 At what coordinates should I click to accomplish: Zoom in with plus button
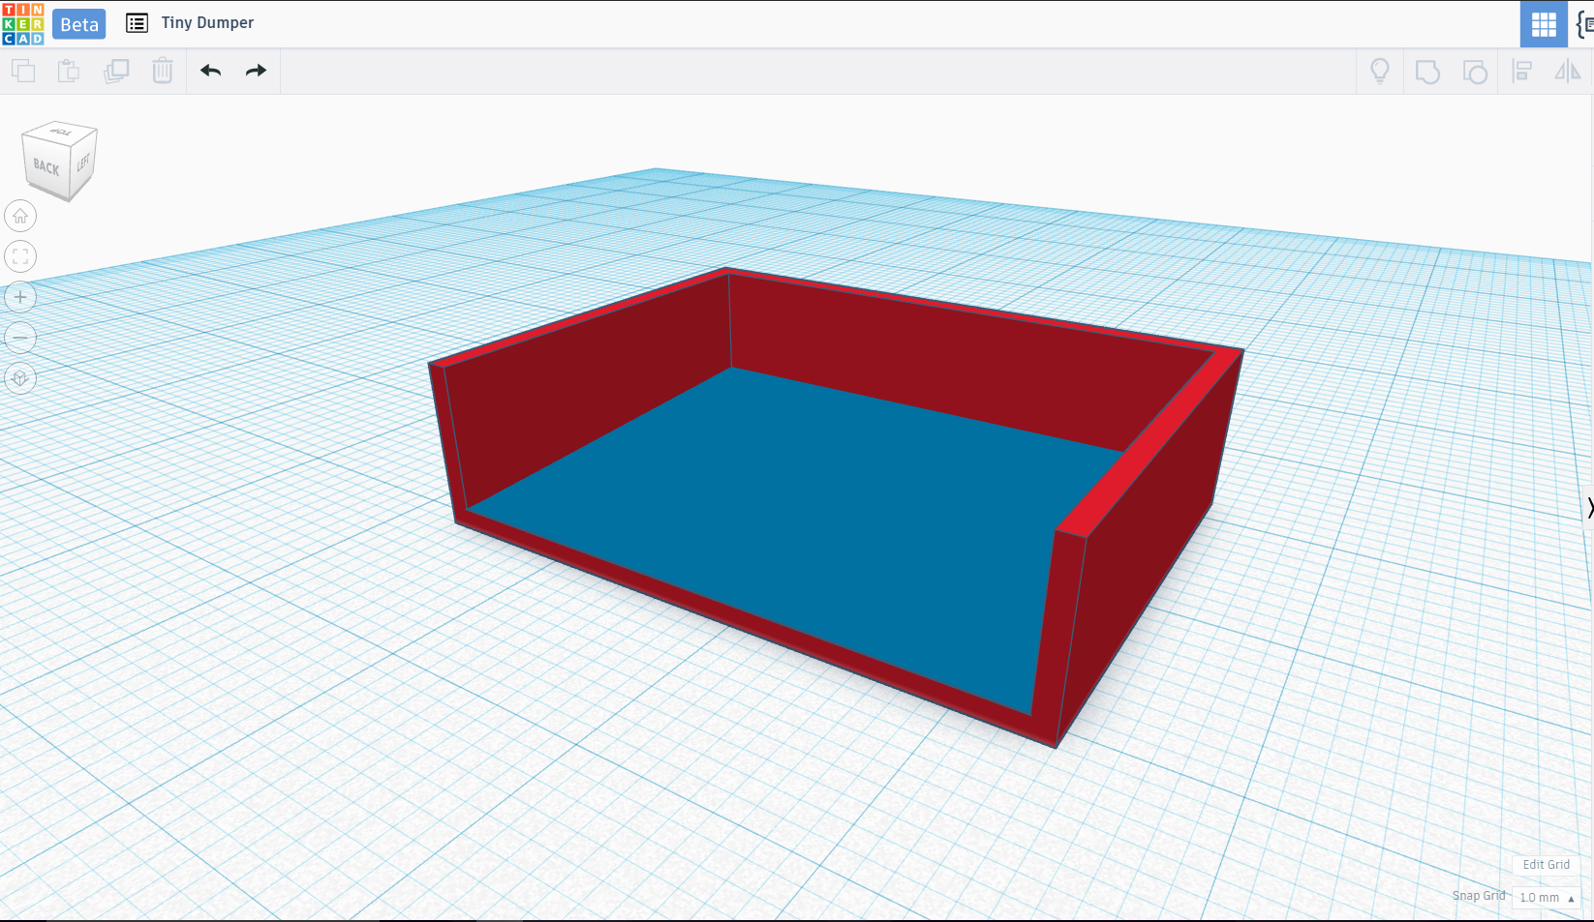pyautogui.click(x=20, y=297)
